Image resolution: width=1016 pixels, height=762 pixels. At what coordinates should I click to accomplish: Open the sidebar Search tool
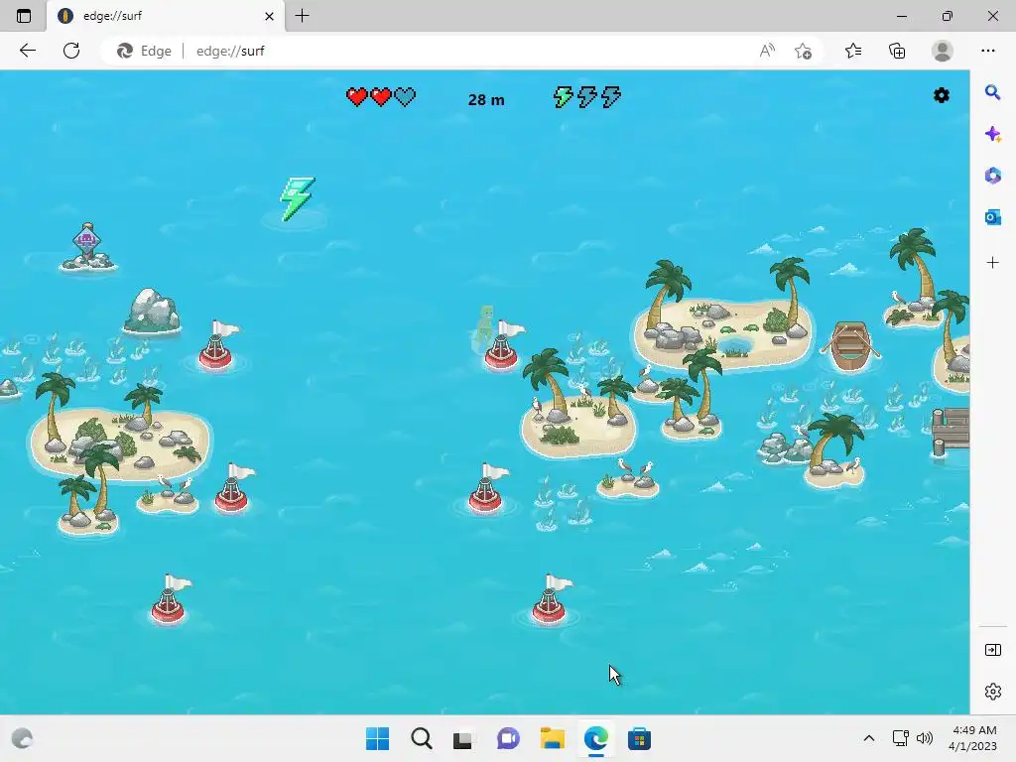(x=992, y=92)
